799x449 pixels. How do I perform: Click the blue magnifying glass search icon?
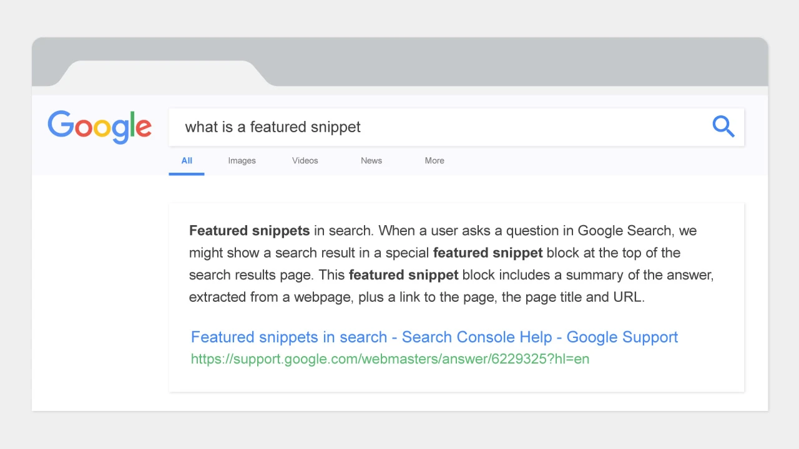(723, 127)
